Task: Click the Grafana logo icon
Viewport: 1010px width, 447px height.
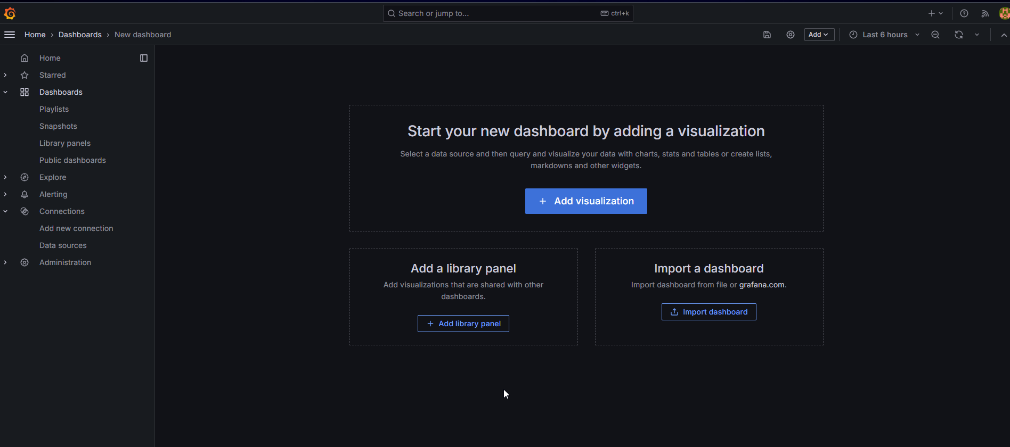Action: 10,13
